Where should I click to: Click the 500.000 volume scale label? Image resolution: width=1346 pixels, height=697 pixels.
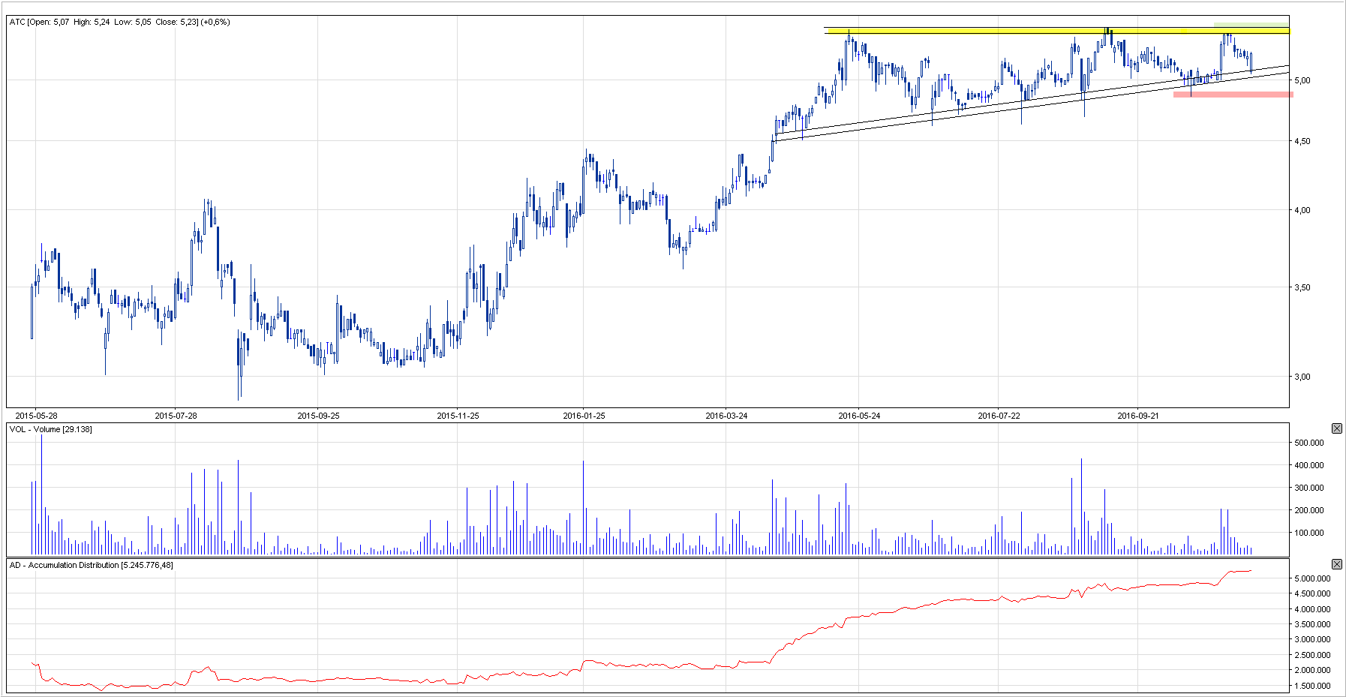pos(1308,443)
